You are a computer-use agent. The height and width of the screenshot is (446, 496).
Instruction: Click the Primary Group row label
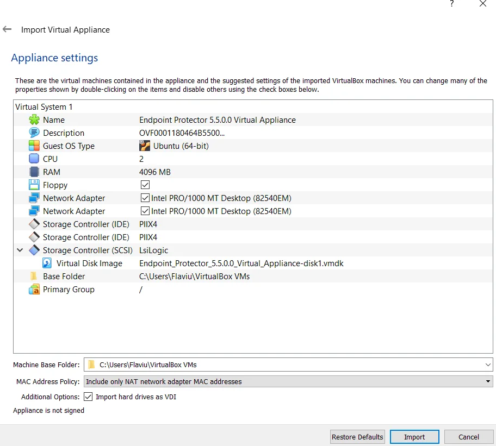pyautogui.click(x=69, y=290)
